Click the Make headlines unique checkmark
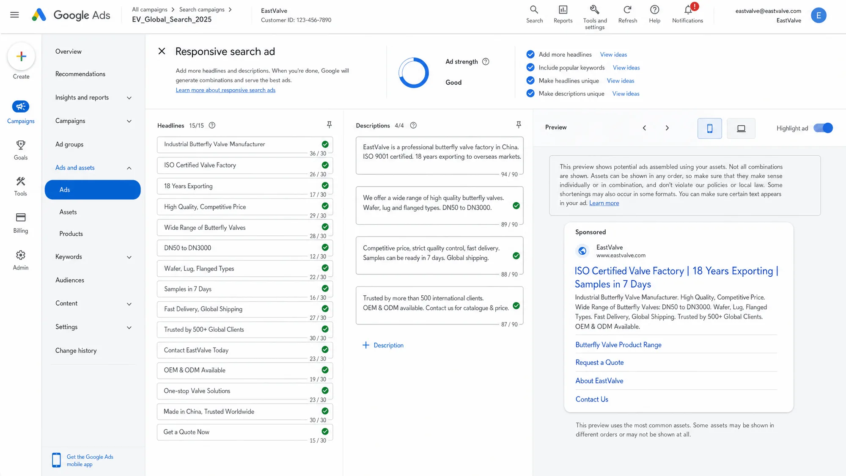Image resolution: width=846 pixels, height=476 pixels. coord(530,80)
